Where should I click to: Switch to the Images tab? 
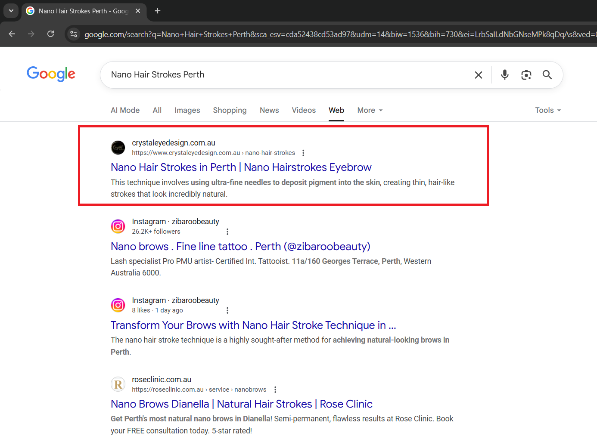[187, 110]
